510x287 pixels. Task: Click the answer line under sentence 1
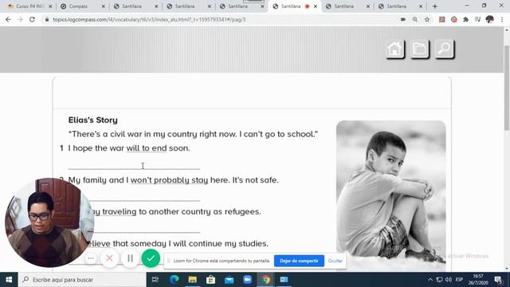click(x=134, y=165)
